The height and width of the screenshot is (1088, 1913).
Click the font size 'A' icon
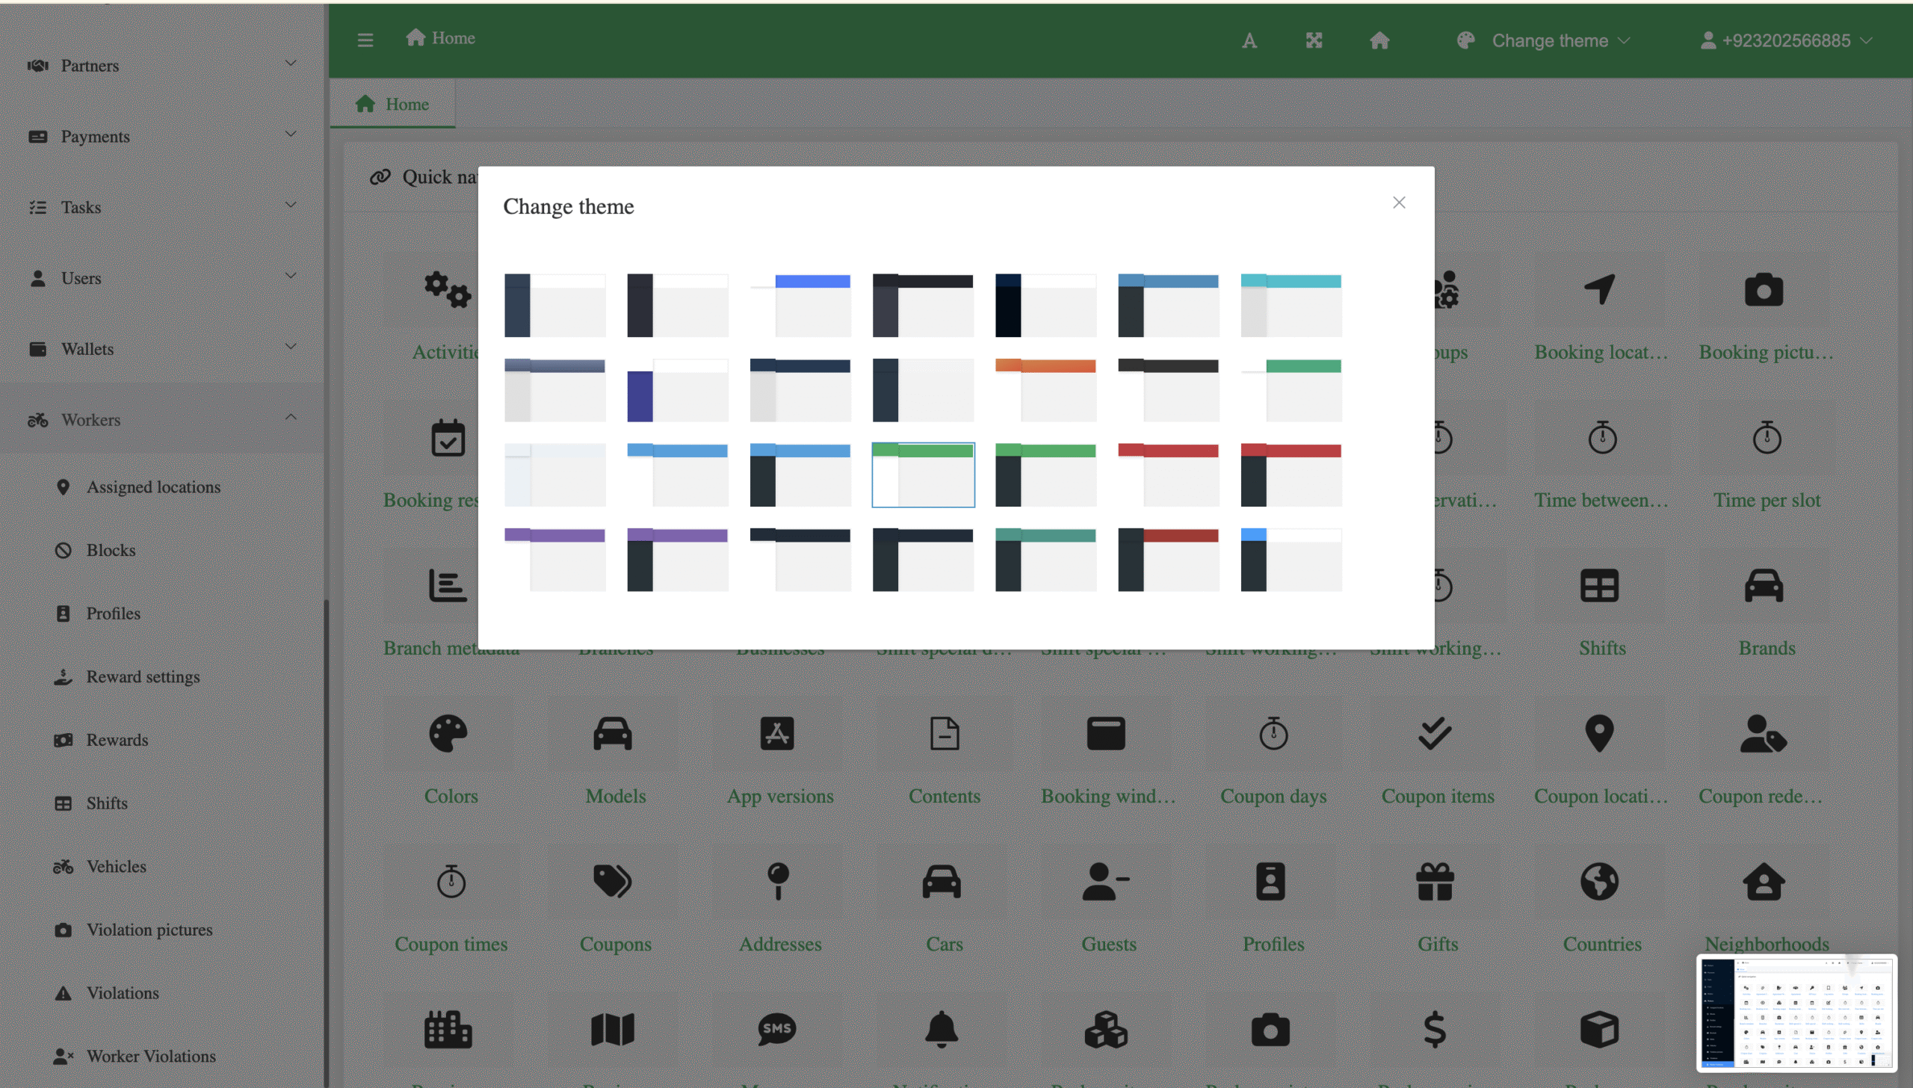click(x=1249, y=40)
